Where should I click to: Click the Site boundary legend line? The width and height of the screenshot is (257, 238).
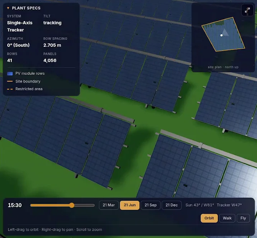10,81
